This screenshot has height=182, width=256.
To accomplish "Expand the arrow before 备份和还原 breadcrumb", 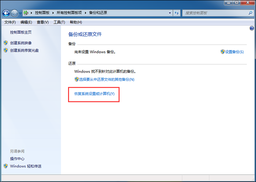I will pos(86,13).
